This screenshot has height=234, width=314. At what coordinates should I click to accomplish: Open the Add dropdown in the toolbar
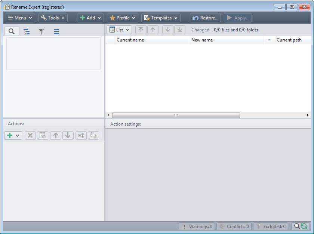(90, 18)
